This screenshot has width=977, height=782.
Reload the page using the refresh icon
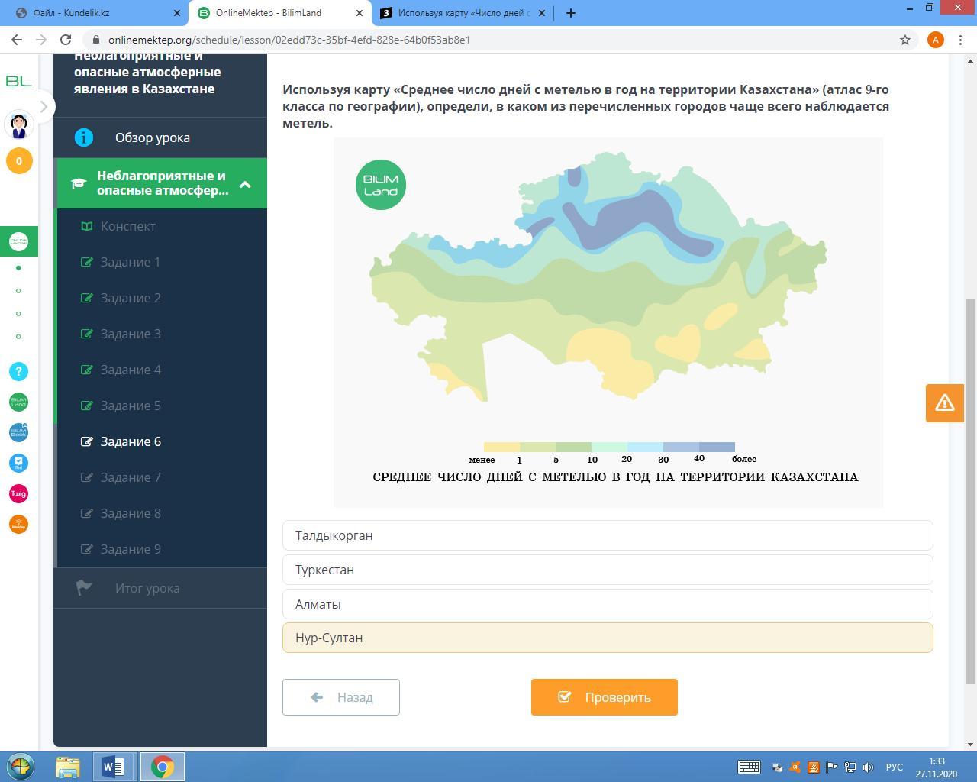point(66,40)
